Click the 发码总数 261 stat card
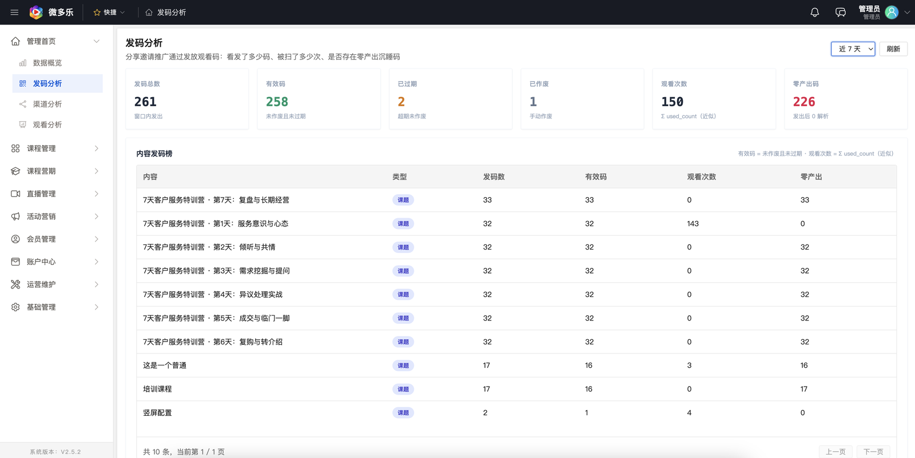This screenshot has height=458, width=915. (x=187, y=99)
